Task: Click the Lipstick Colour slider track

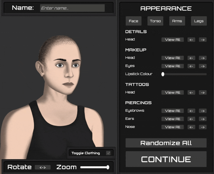Action: pyautogui.click(x=185, y=74)
